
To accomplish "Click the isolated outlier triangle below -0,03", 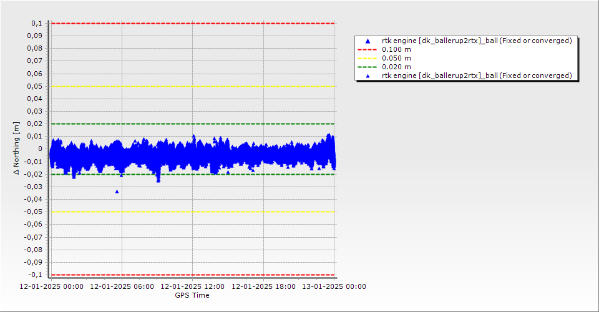I will pyautogui.click(x=117, y=192).
